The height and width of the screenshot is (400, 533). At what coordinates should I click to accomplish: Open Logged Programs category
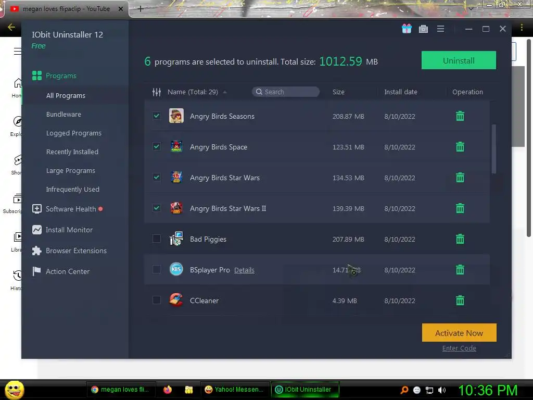pyautogui.click(x=74, y=133)
